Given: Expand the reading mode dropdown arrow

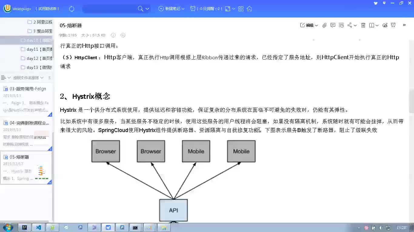Looking at the screenshot, I should tap(377, 25).
